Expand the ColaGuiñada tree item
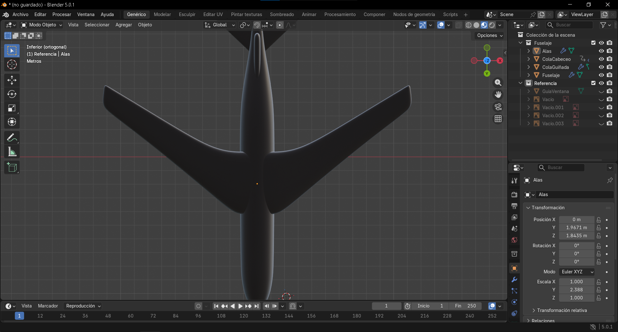 tap(529, 67)
